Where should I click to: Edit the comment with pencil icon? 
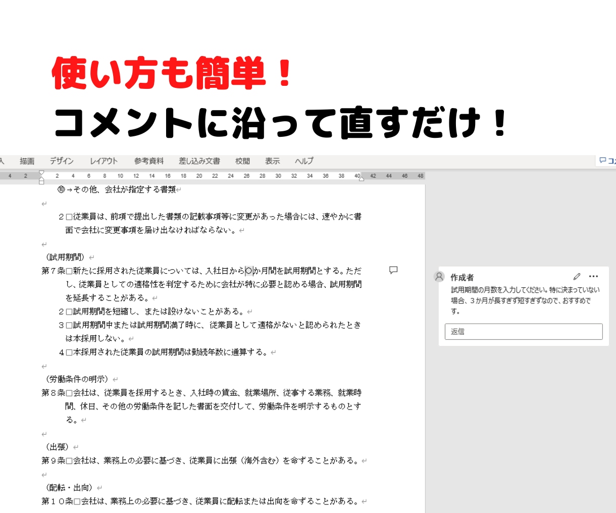click(x=577, y=276)
